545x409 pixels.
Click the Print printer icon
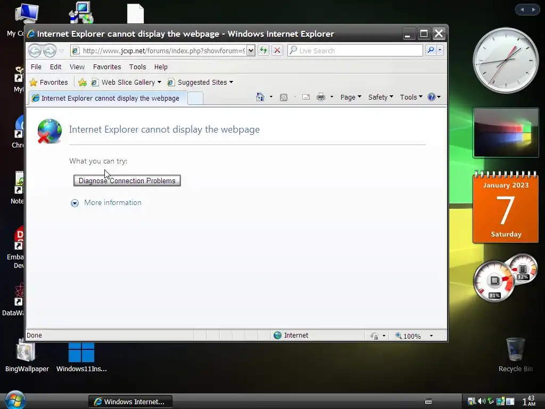click(x=321, y=97)
